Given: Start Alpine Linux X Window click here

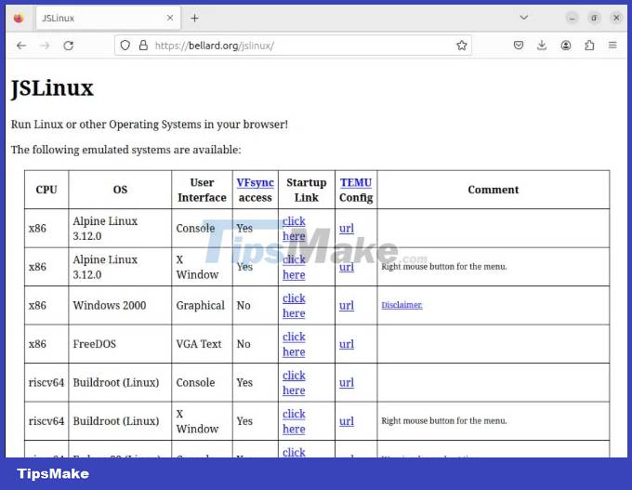Looking at the screenshot, I should 294,267.
